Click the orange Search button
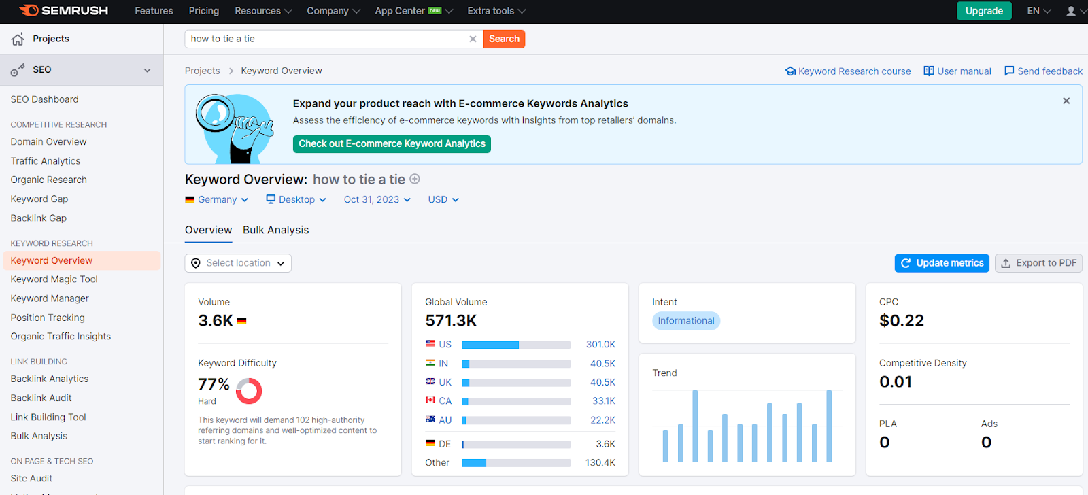This screenshot has height=495, width=1088. tap(504, 39)
